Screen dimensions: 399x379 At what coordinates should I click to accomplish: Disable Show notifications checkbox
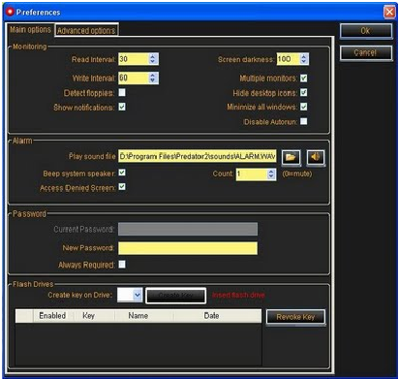(122, 107)
